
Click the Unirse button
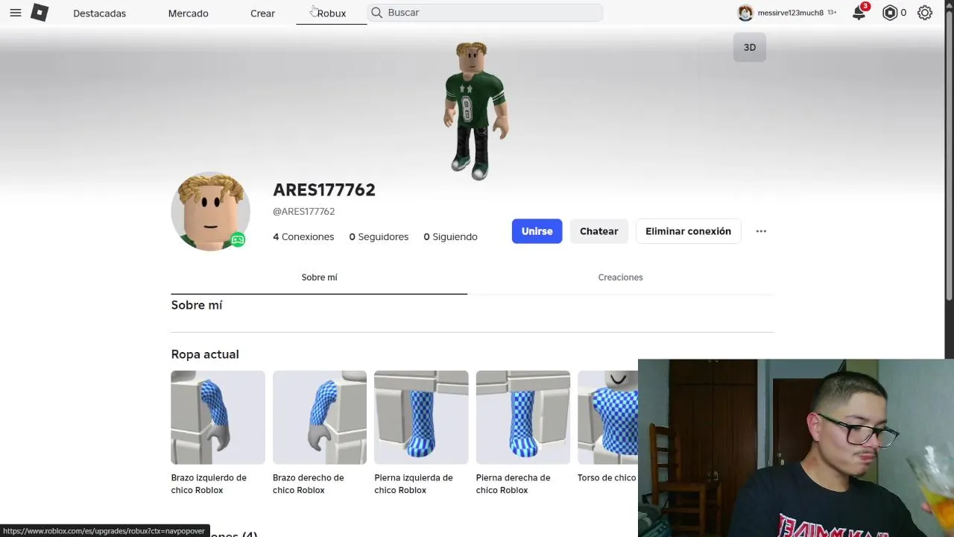(537, 231)
